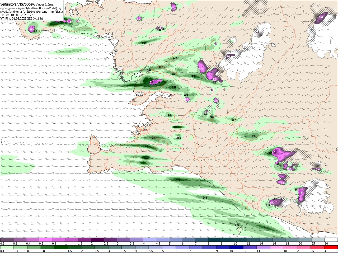Click the 1.3 rain value label
This screenshot has height=253, width=338.
[144, 43]
